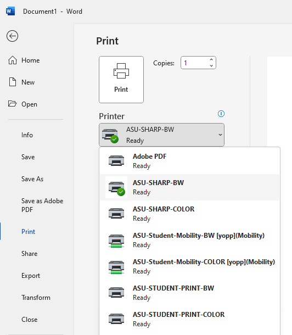Click the Word app icon in title bar

pos(10,11)
